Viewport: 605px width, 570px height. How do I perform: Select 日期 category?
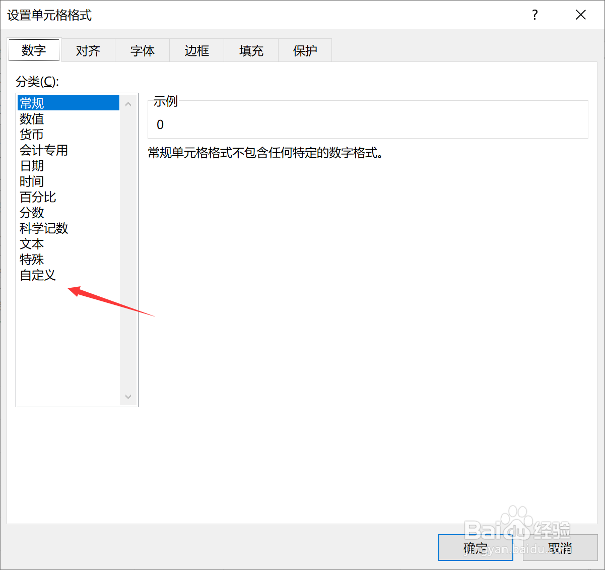pyautogui.click(x=69, y=166)
